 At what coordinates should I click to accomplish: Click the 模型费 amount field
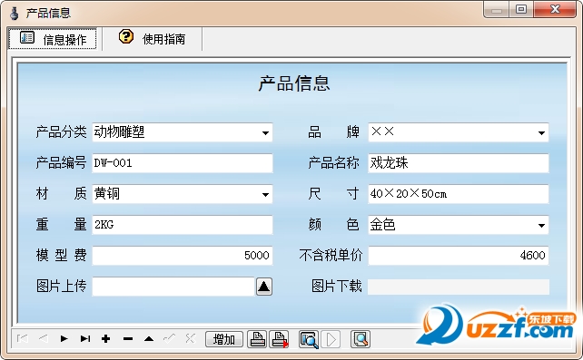pyautogui.click(x=183, y=256)
